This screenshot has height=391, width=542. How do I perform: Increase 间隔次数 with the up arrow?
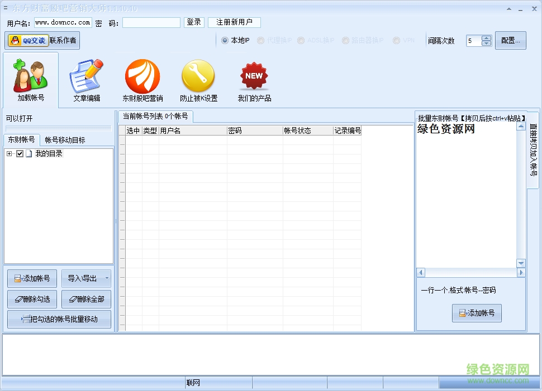(x=485, y=37)
